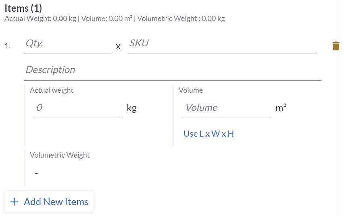The height and width of the screenshot is (216, 344).
Task: Click the plus icon beside Add New Items
Action: pos(15,202)
